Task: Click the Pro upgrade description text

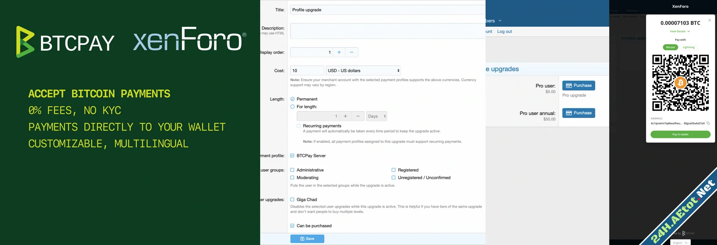Action: point(574,96)
